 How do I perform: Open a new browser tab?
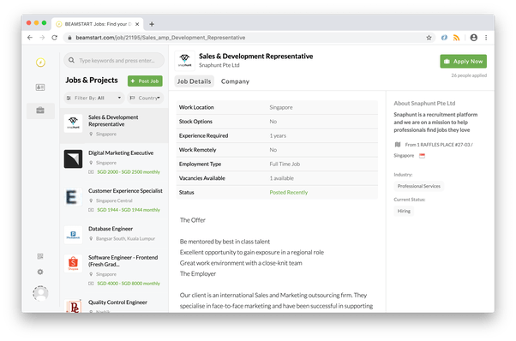coord(152,24)
